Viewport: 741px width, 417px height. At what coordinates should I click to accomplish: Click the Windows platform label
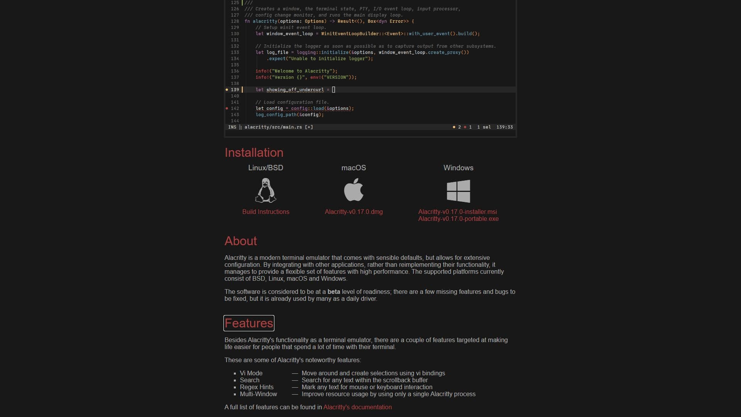(458, 168)
